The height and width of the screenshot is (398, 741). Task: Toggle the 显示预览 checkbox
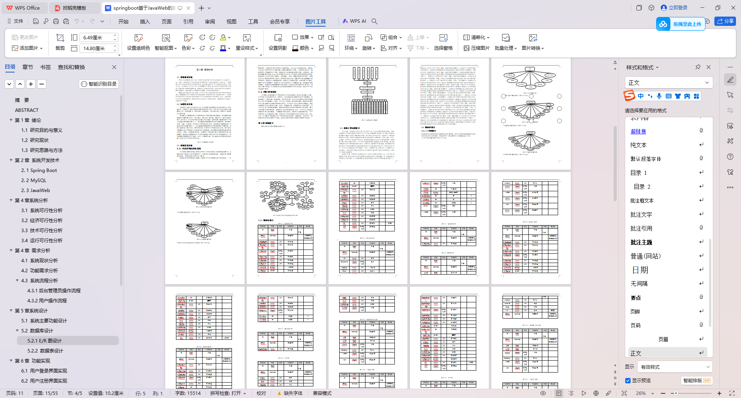pos(628,381)
